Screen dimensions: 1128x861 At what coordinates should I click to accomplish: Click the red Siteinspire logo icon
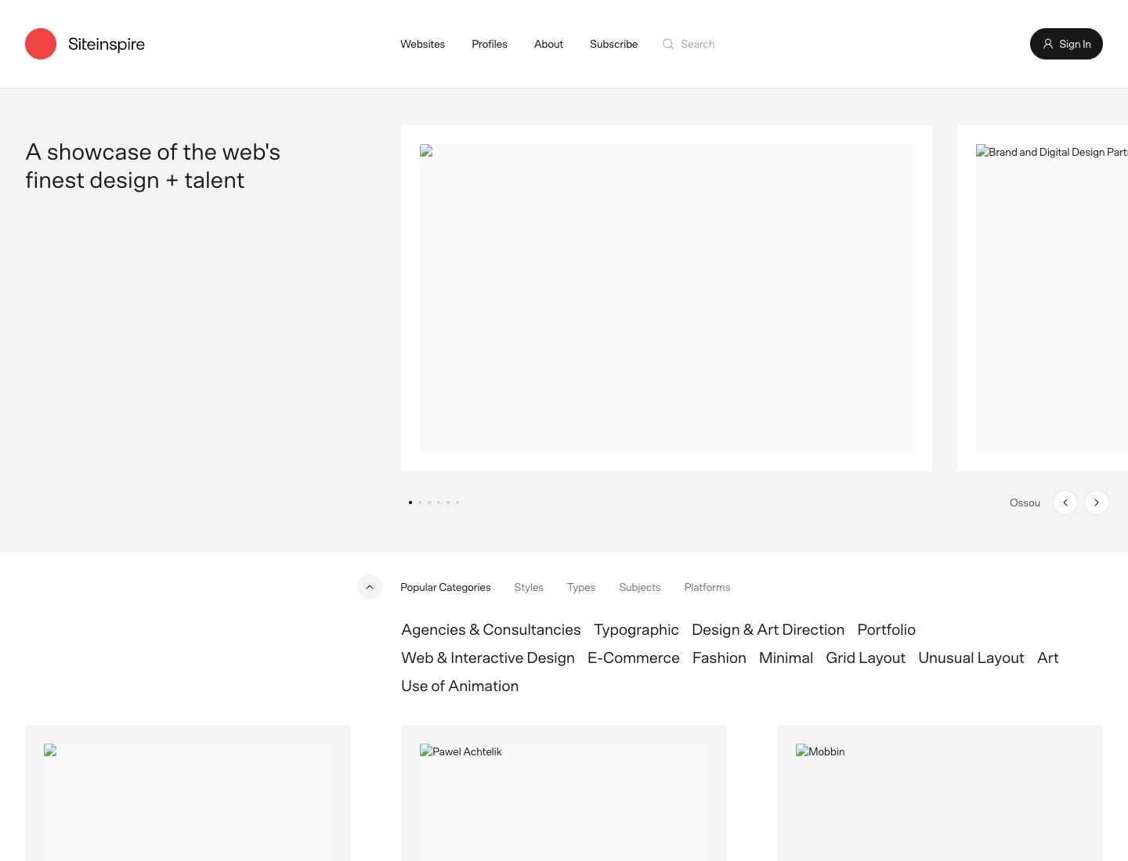click(x=41, y=44)
